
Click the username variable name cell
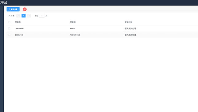pos(19,29)
